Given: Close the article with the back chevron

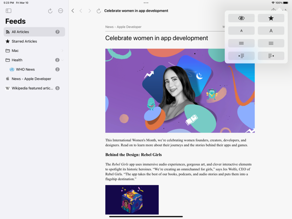Looking at the screenshot, I should pos(73,11).
